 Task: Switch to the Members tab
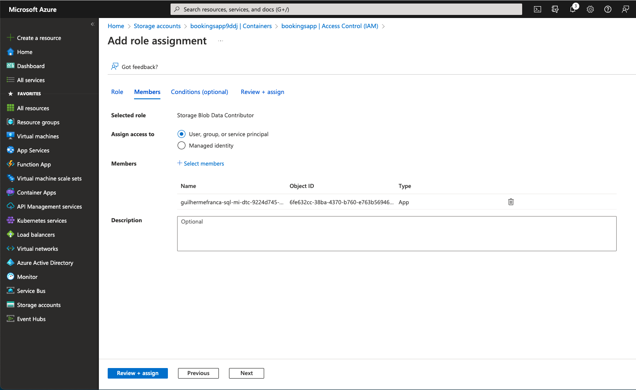coord(147,92)
